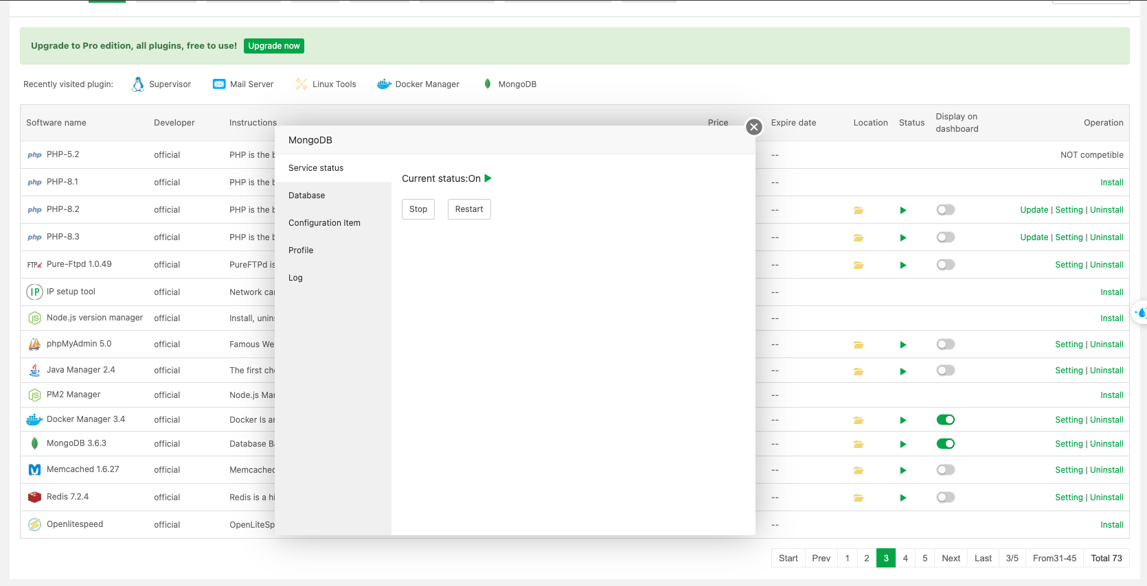This screenshot has height=586, width=1147.
Task: Open the Docker Manager recent plugin icon
Action: pyautogui.click(x=384, y=84)
